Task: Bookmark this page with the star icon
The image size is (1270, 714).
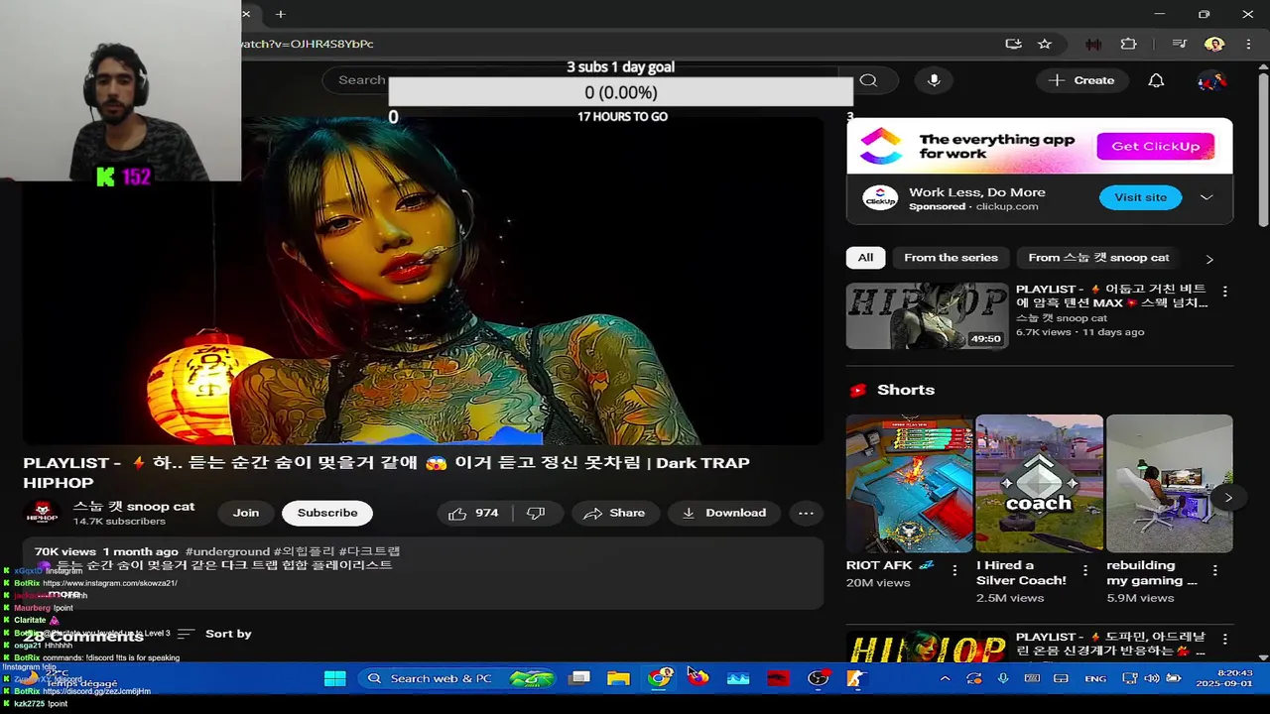Action: (x=1045, y=44)
